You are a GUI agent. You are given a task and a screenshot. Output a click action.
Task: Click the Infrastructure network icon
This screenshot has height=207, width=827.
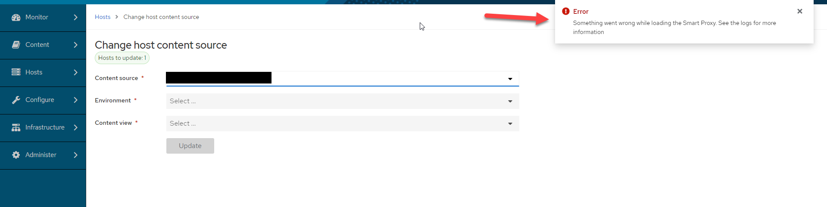[16, 127]
